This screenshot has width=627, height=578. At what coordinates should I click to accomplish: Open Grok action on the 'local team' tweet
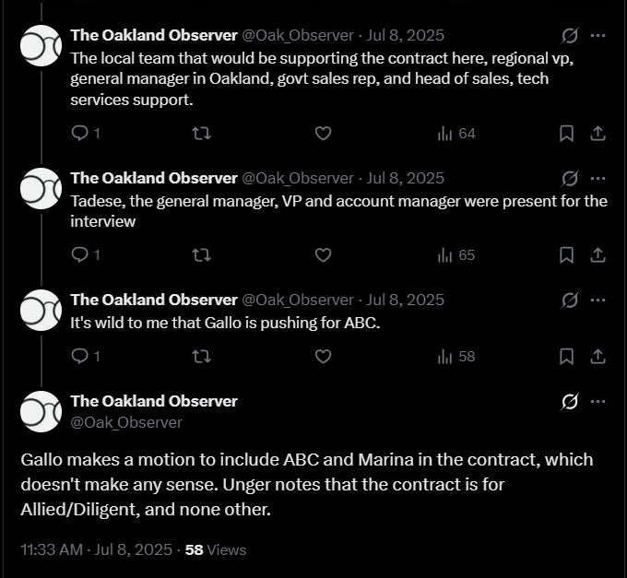(x=570, y=36)
